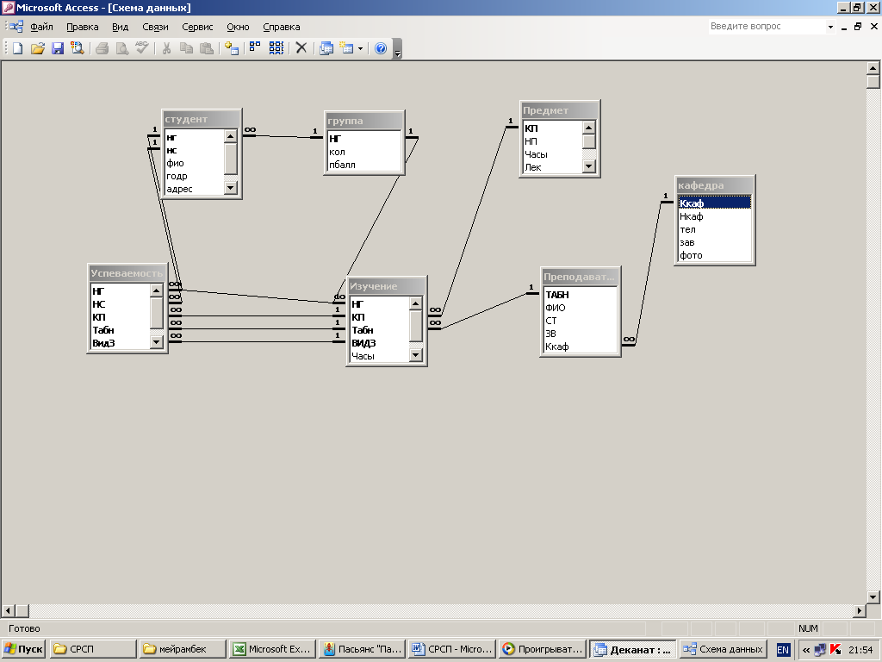Open the Окно menu
This screenshot has width=882, height=662.
[238, 27]
